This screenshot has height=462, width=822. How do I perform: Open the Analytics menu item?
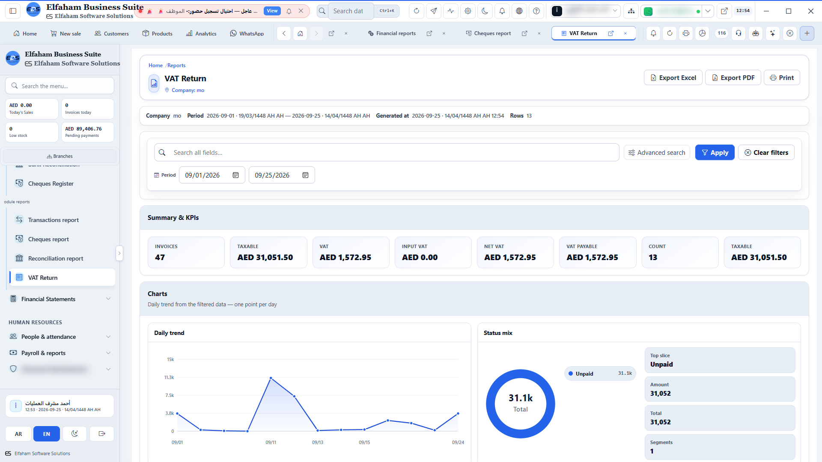tap(201, 33)
